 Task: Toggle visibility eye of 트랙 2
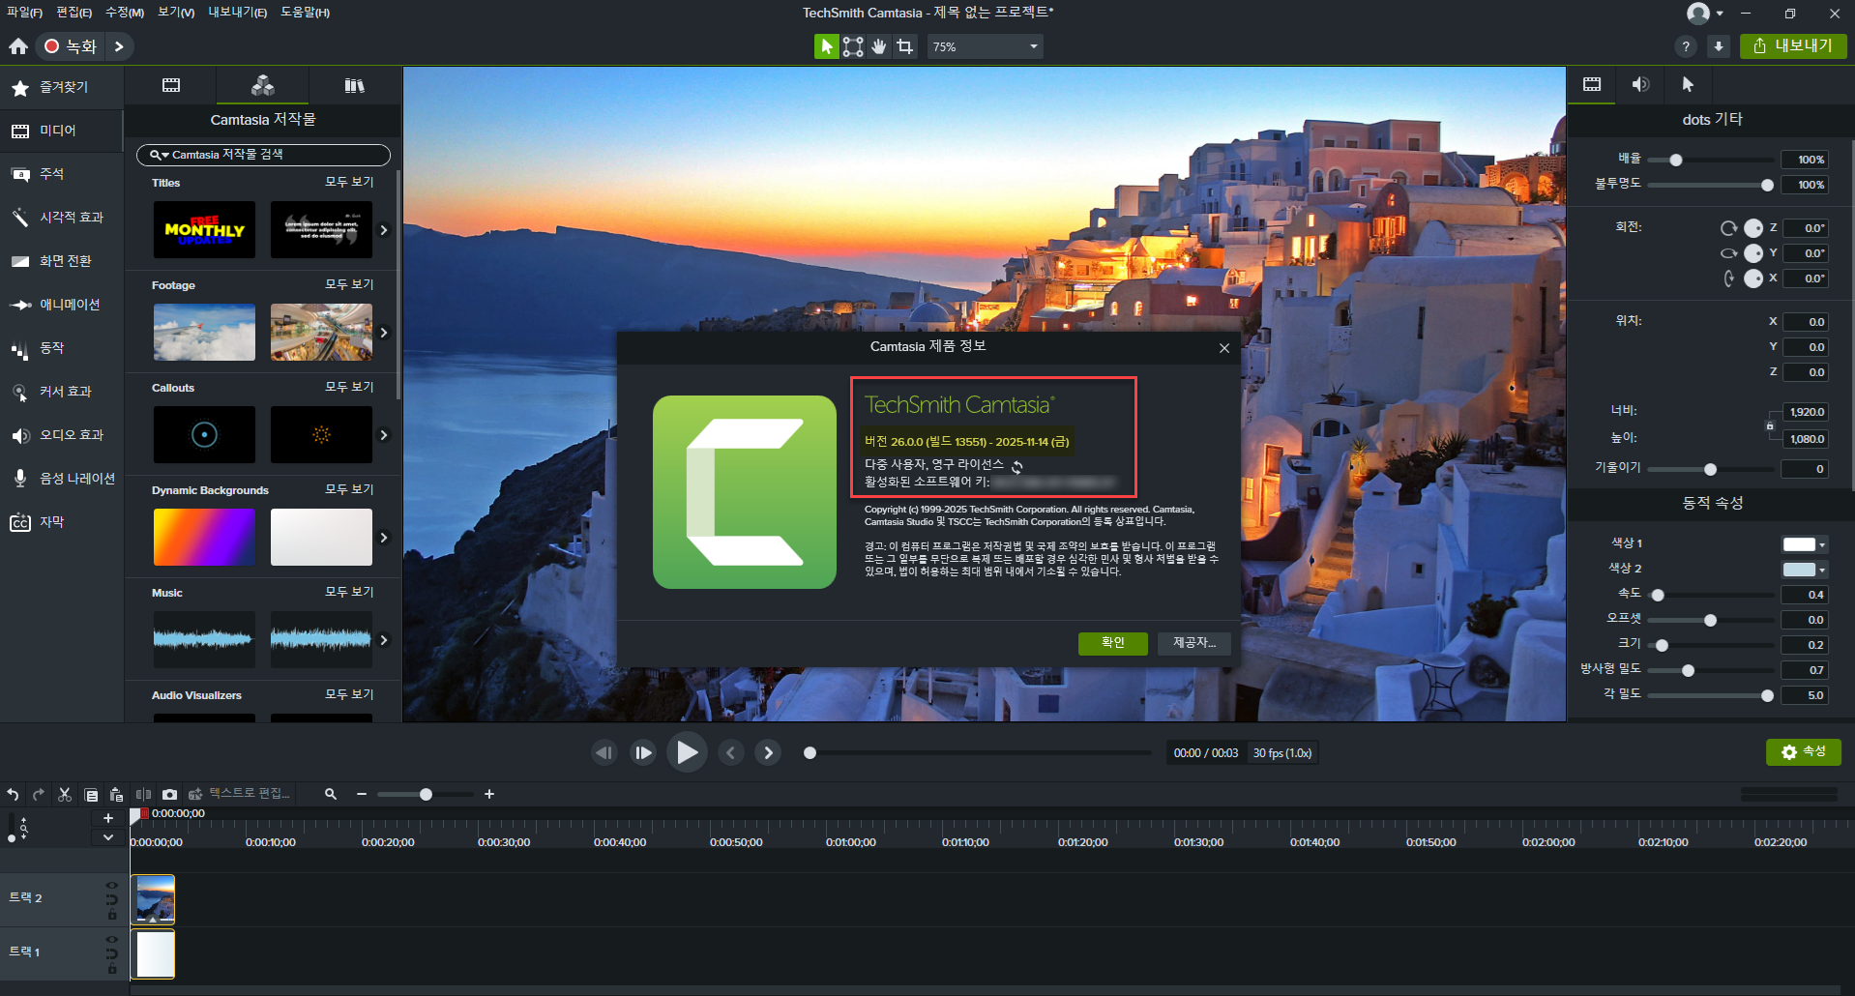point(111,885)
